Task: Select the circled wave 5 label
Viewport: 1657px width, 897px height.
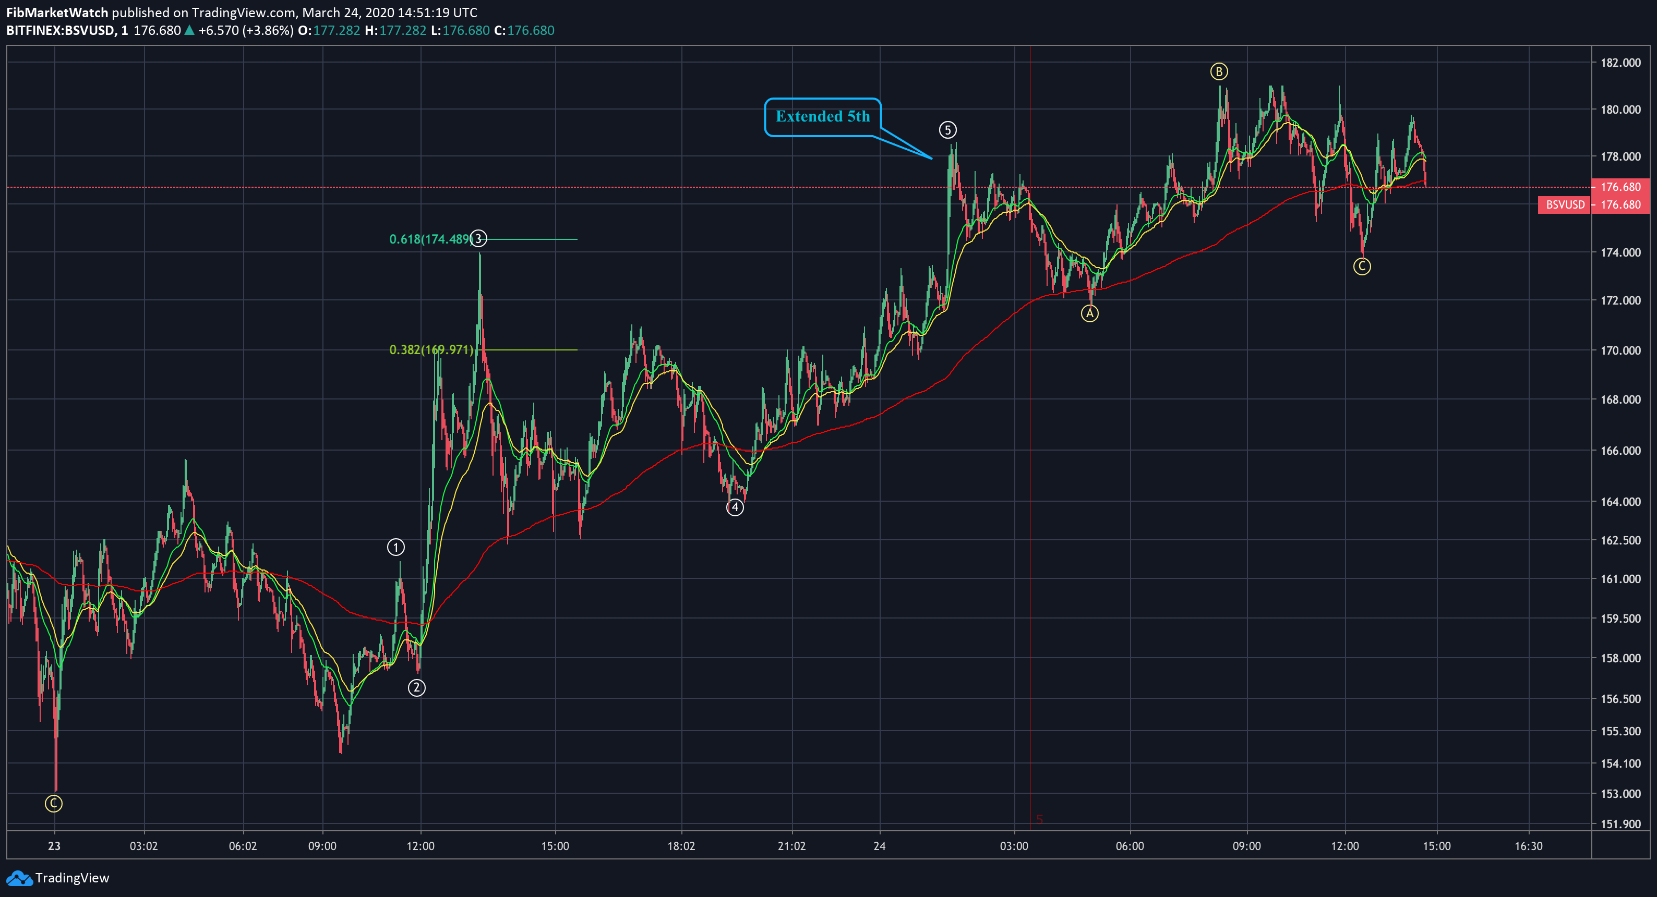Action: point(947,130)
